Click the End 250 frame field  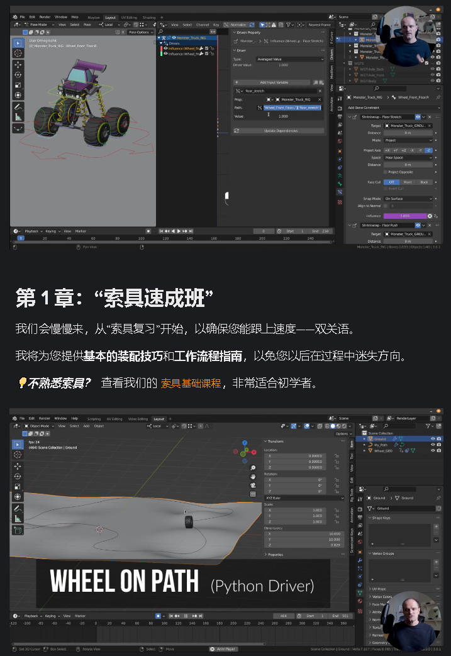click(x=320, y=231)
